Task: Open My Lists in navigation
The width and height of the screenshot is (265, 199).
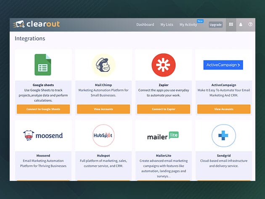Action: pyautogui.click(x=167, y=25)
